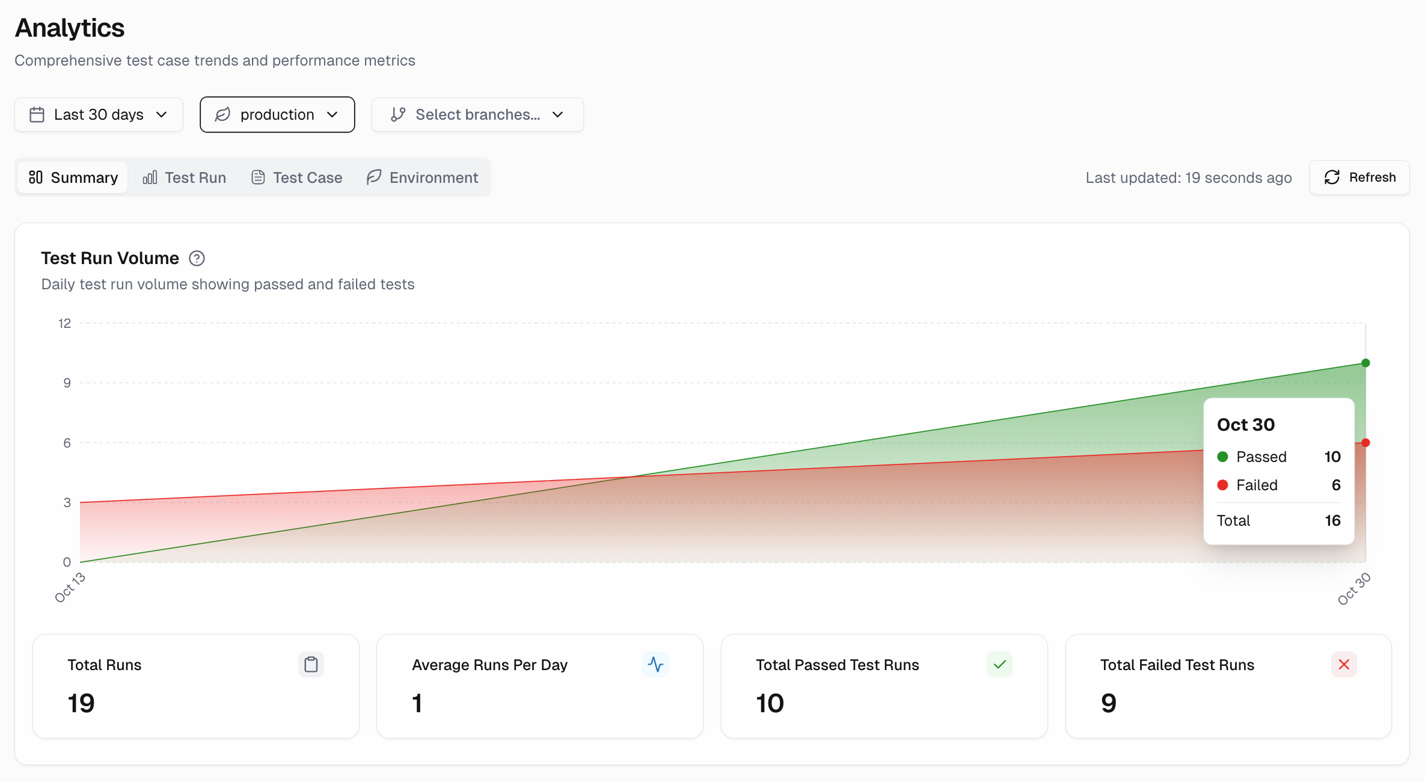Click the red X icon in Failed card
Screen dimensions: 1425x782
pyautogui.click(x=1344, y=664)
